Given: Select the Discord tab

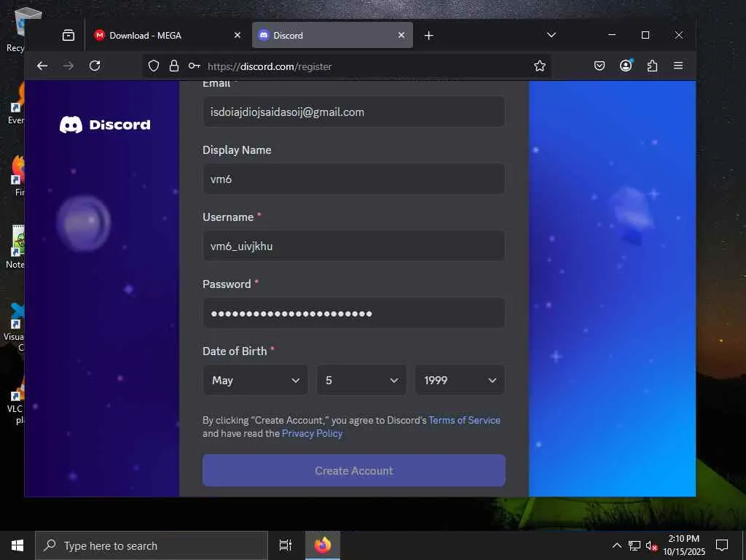Looking at the screenshot, I should pos(332,35).
